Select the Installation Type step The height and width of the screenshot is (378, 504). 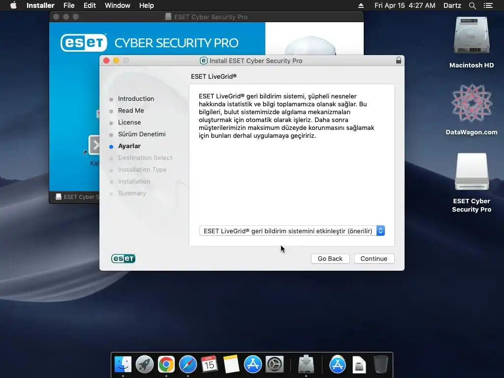142,170
